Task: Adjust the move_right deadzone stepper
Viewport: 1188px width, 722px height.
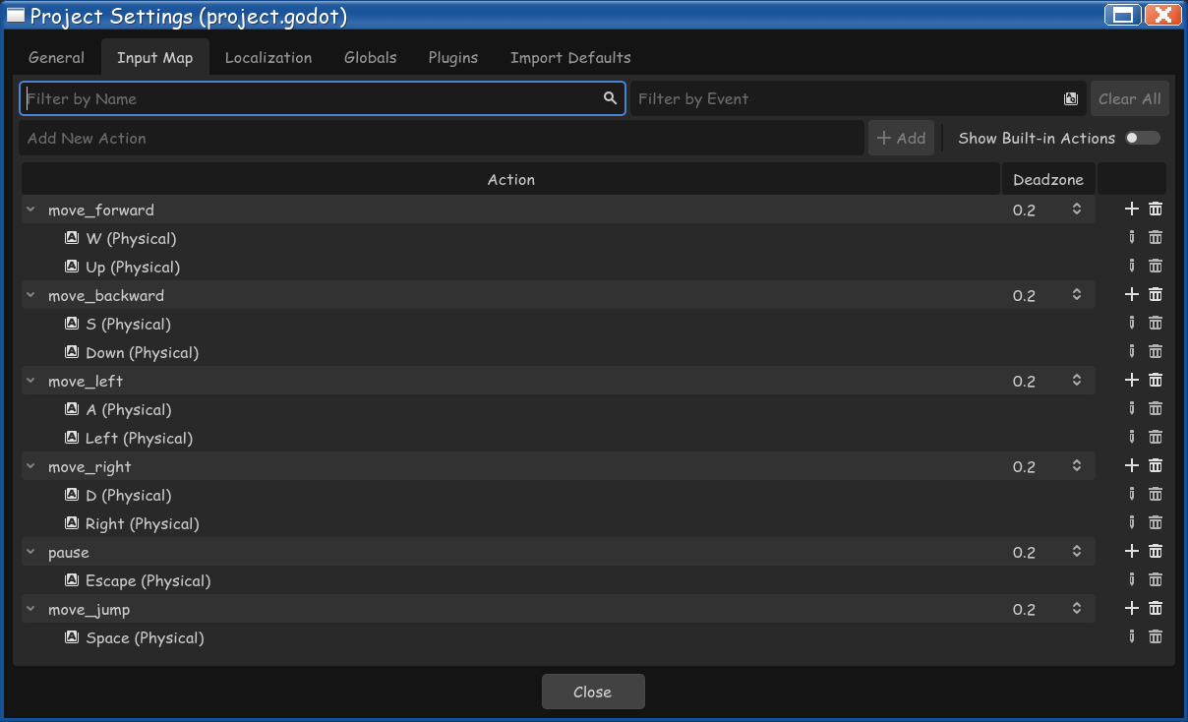Action: click(1077, 465)
